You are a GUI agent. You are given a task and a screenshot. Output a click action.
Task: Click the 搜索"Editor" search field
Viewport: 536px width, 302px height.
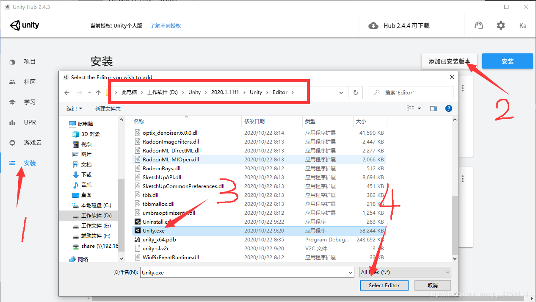coord(411,92)
